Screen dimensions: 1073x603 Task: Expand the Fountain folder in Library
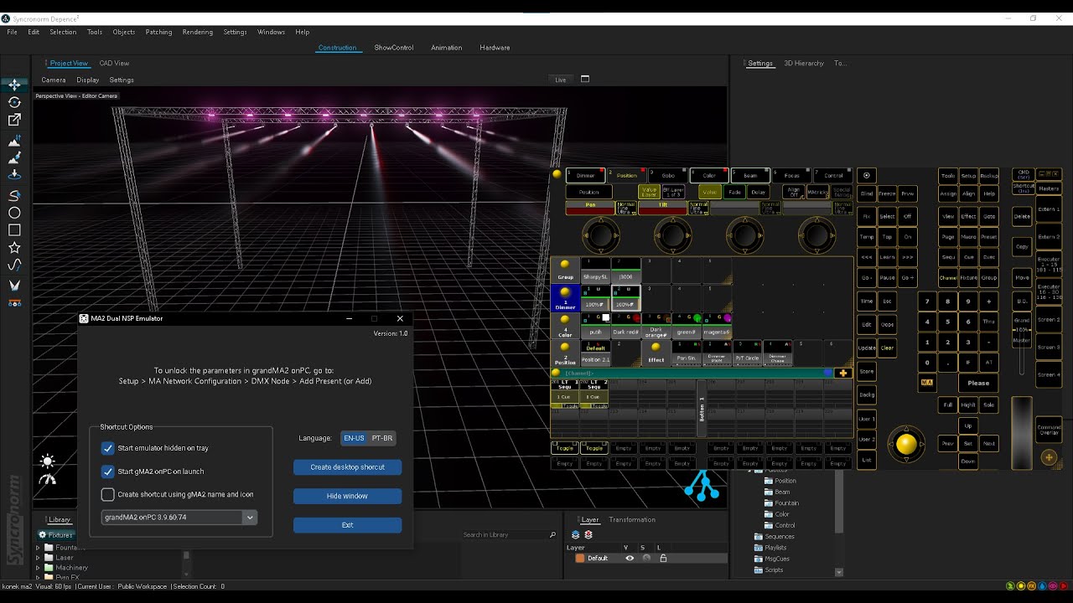[38, 548]
